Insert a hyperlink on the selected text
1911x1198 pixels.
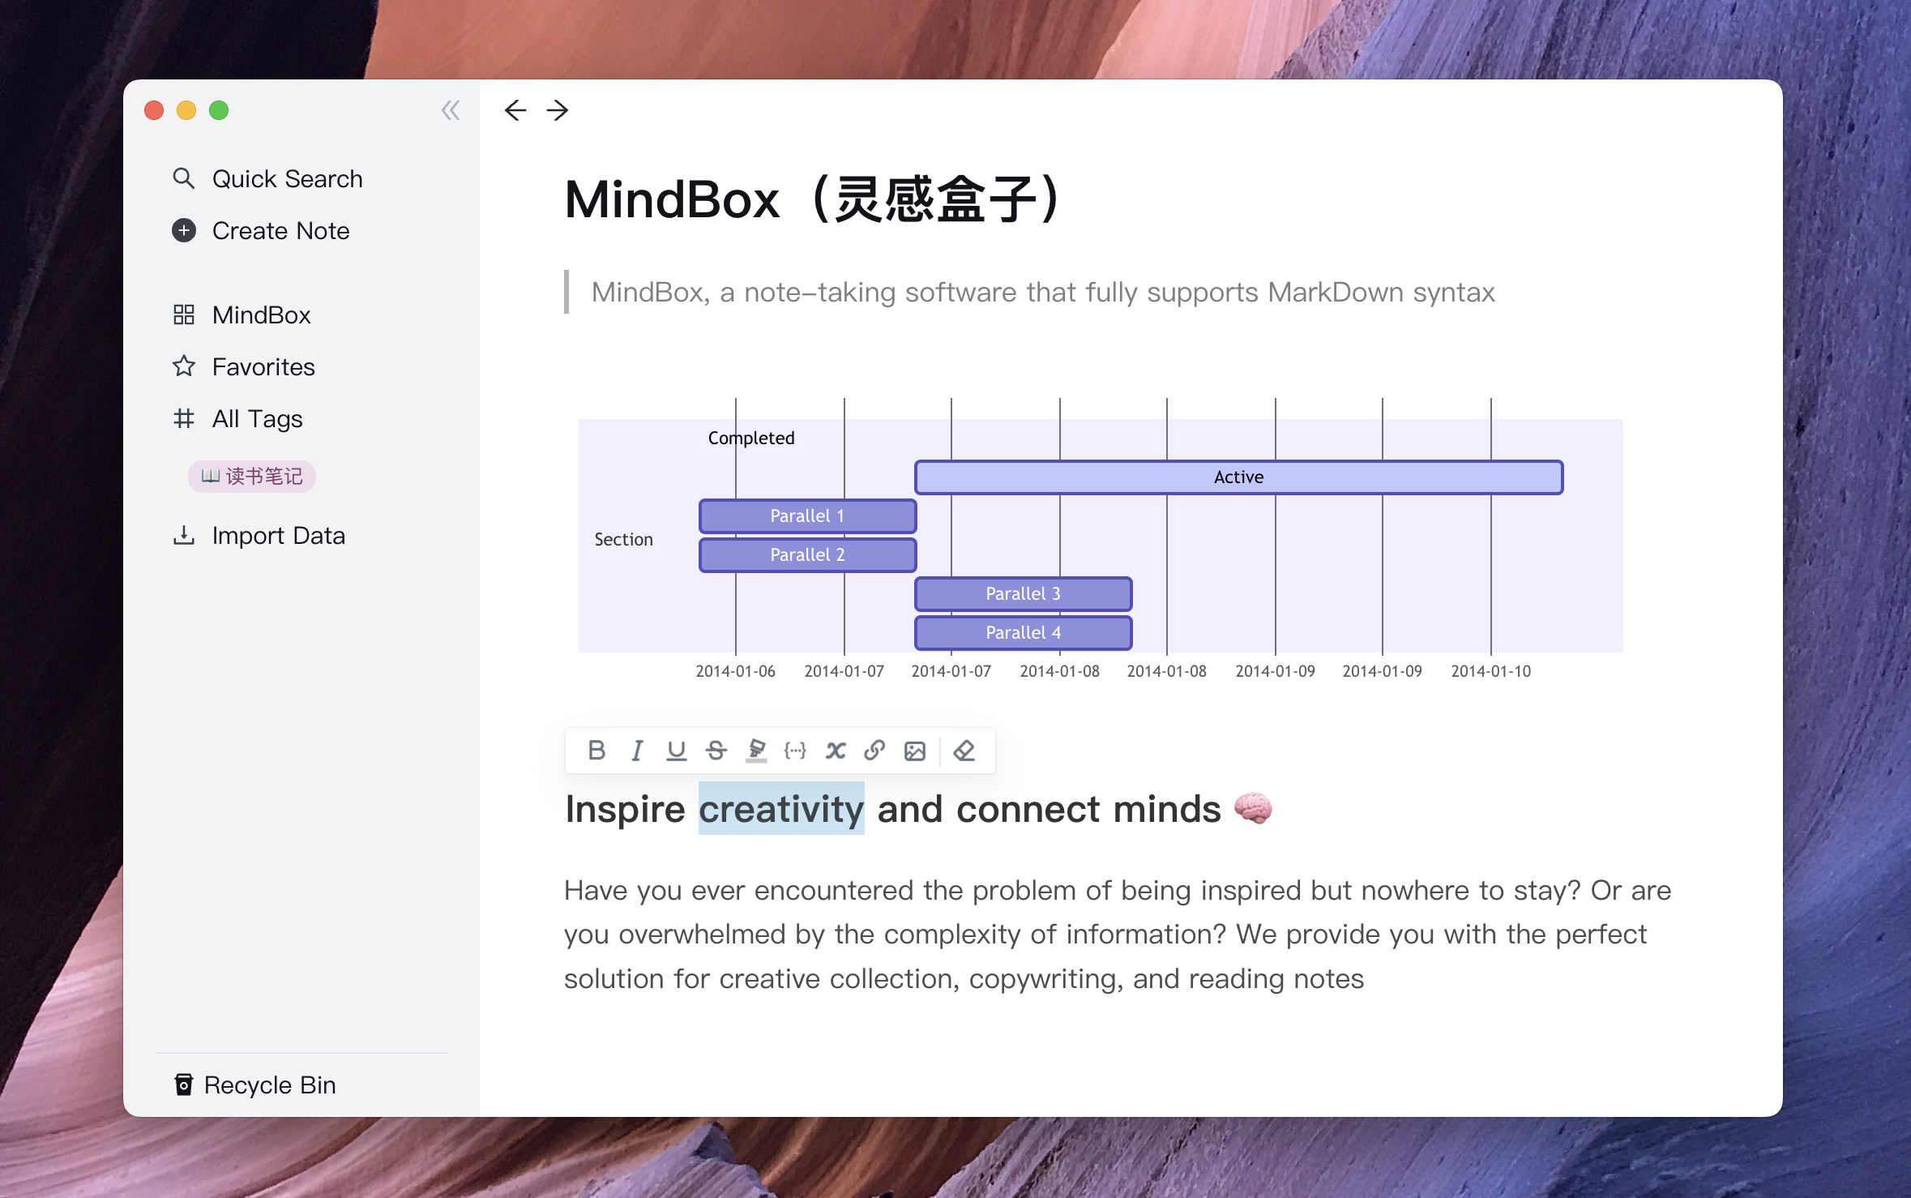875,751
